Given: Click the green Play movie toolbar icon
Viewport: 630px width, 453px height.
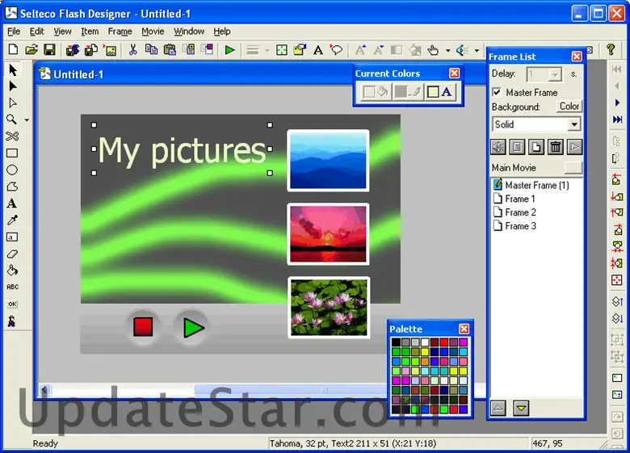Looking at the screenshot, I should point(230,50).
